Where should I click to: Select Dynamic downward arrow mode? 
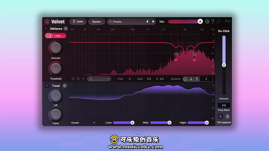pos(191,79)
